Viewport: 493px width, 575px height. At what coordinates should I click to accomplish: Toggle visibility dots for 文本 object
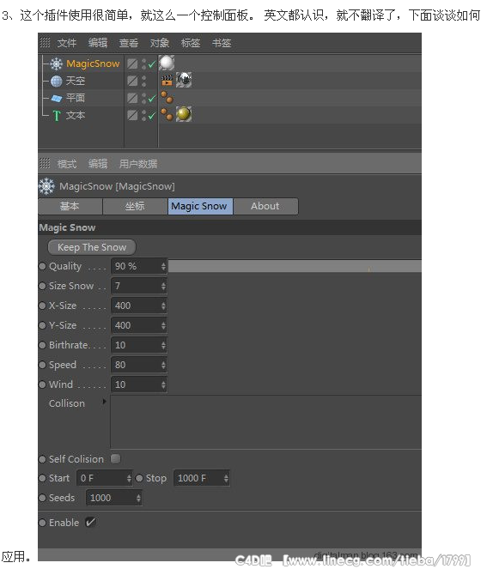(143, 116)
